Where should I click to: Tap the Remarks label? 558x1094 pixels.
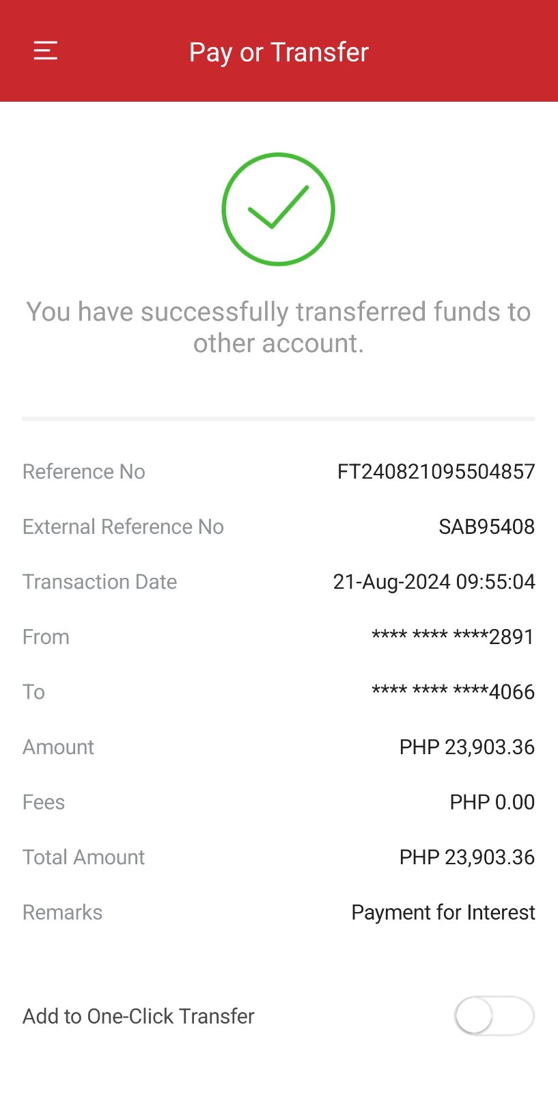(62, 913)
